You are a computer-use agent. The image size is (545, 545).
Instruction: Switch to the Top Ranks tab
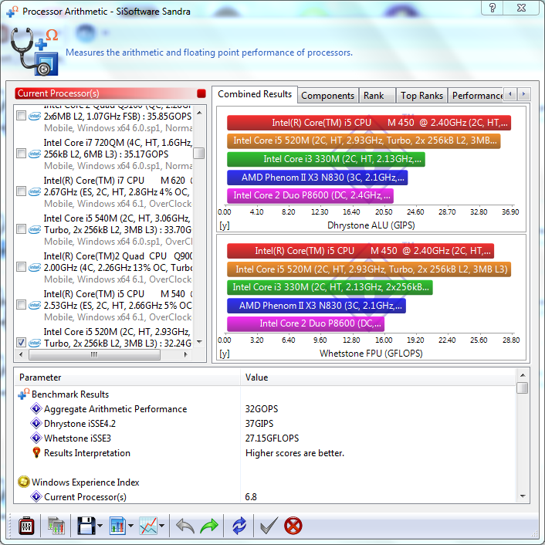coord(421,96)
